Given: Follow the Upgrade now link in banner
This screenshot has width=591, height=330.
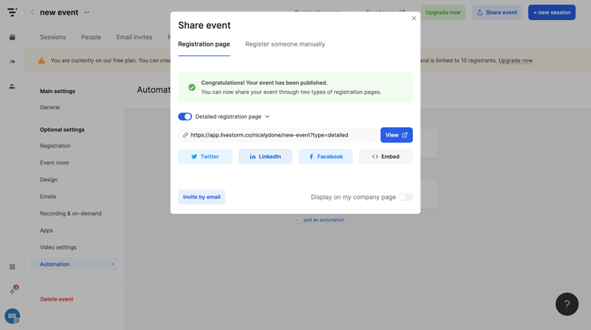Looking at the screenshot, I should click(516, 61).
